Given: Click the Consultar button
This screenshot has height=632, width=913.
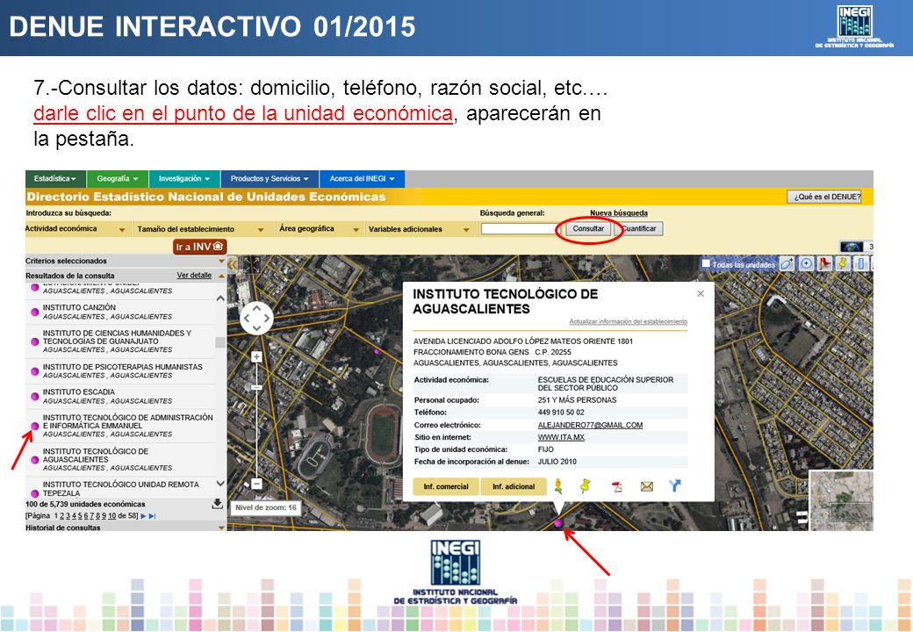Looking at the screenshot, I should pos(588,229).
